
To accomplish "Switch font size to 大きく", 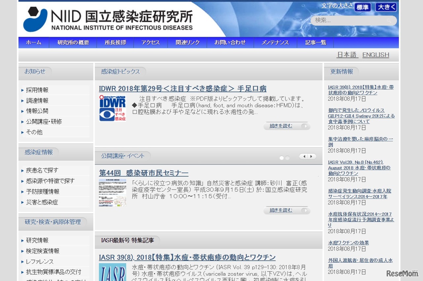I will coord(385,7).
